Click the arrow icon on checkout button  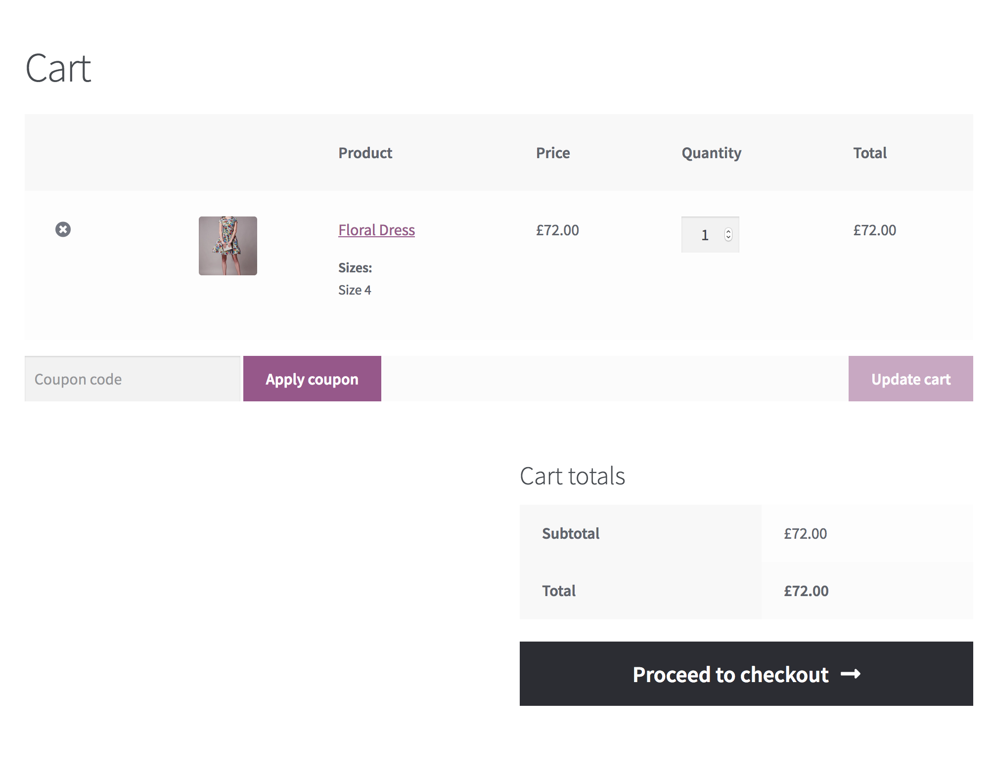pyautogui.click(x=851, y=674)
